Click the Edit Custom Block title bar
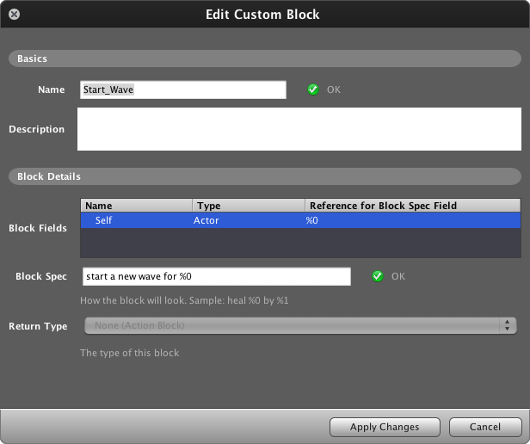The image size is (530, 444). point(265,15)
